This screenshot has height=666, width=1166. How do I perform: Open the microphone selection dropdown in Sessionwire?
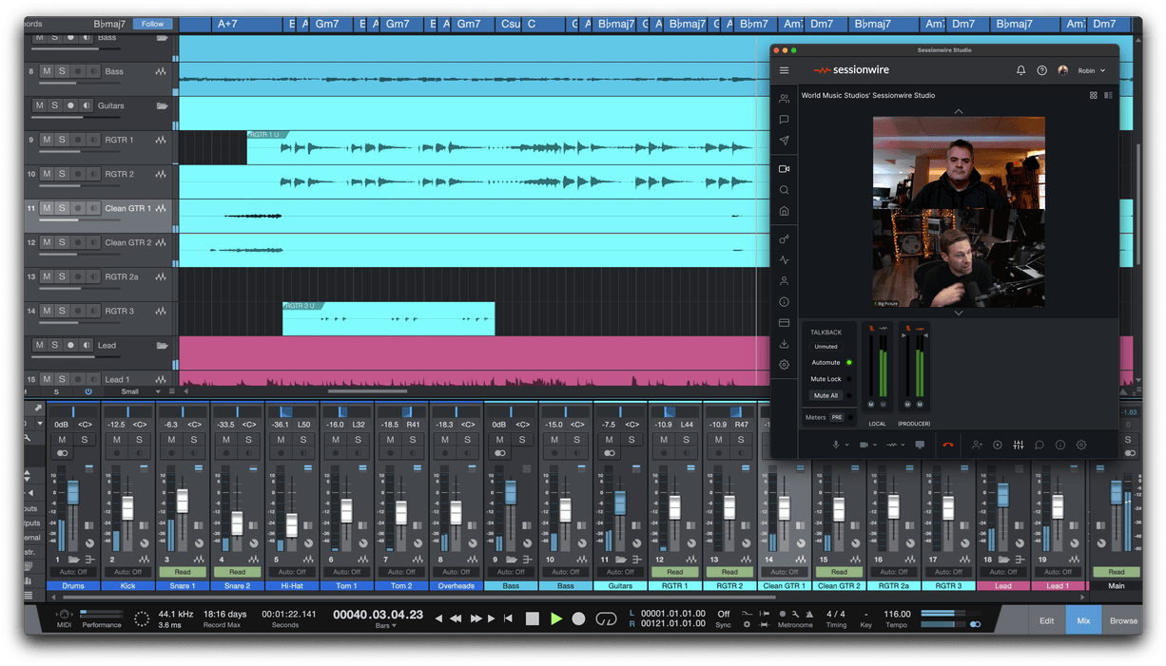pyautogui.click(x=847, y=445)
